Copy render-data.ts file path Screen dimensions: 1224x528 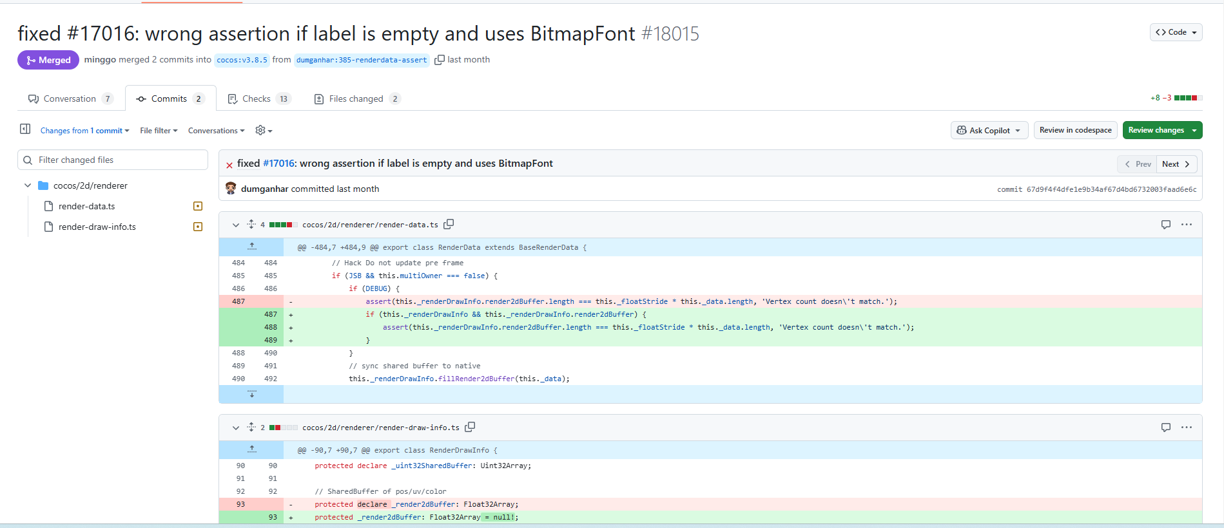click(x=449, y=224)
